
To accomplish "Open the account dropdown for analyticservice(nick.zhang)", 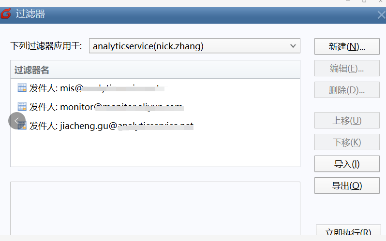I will (x=194, y=46).
